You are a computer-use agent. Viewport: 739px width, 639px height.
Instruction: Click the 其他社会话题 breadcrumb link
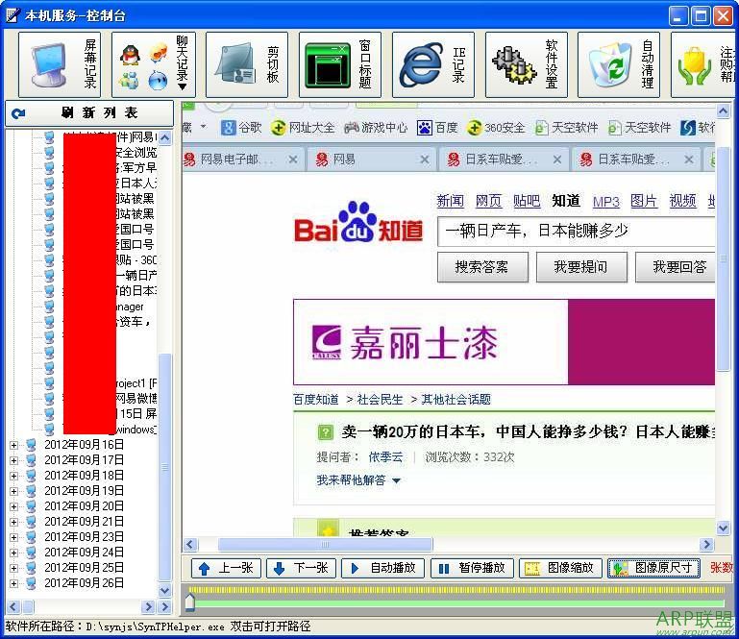(456, 400)
